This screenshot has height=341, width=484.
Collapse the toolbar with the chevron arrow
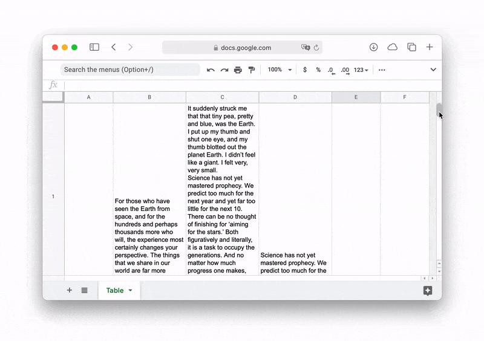433,70
